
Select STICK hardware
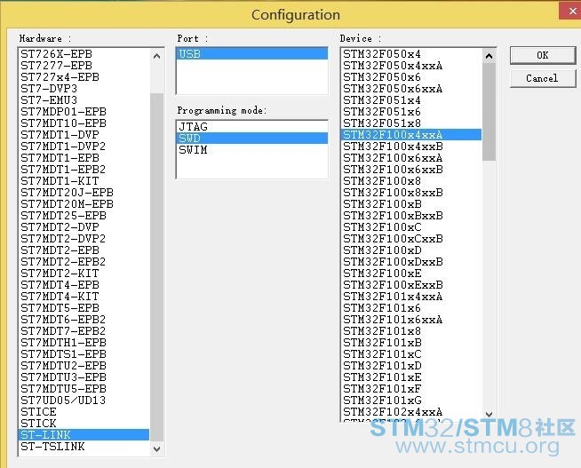coord(84,424)
